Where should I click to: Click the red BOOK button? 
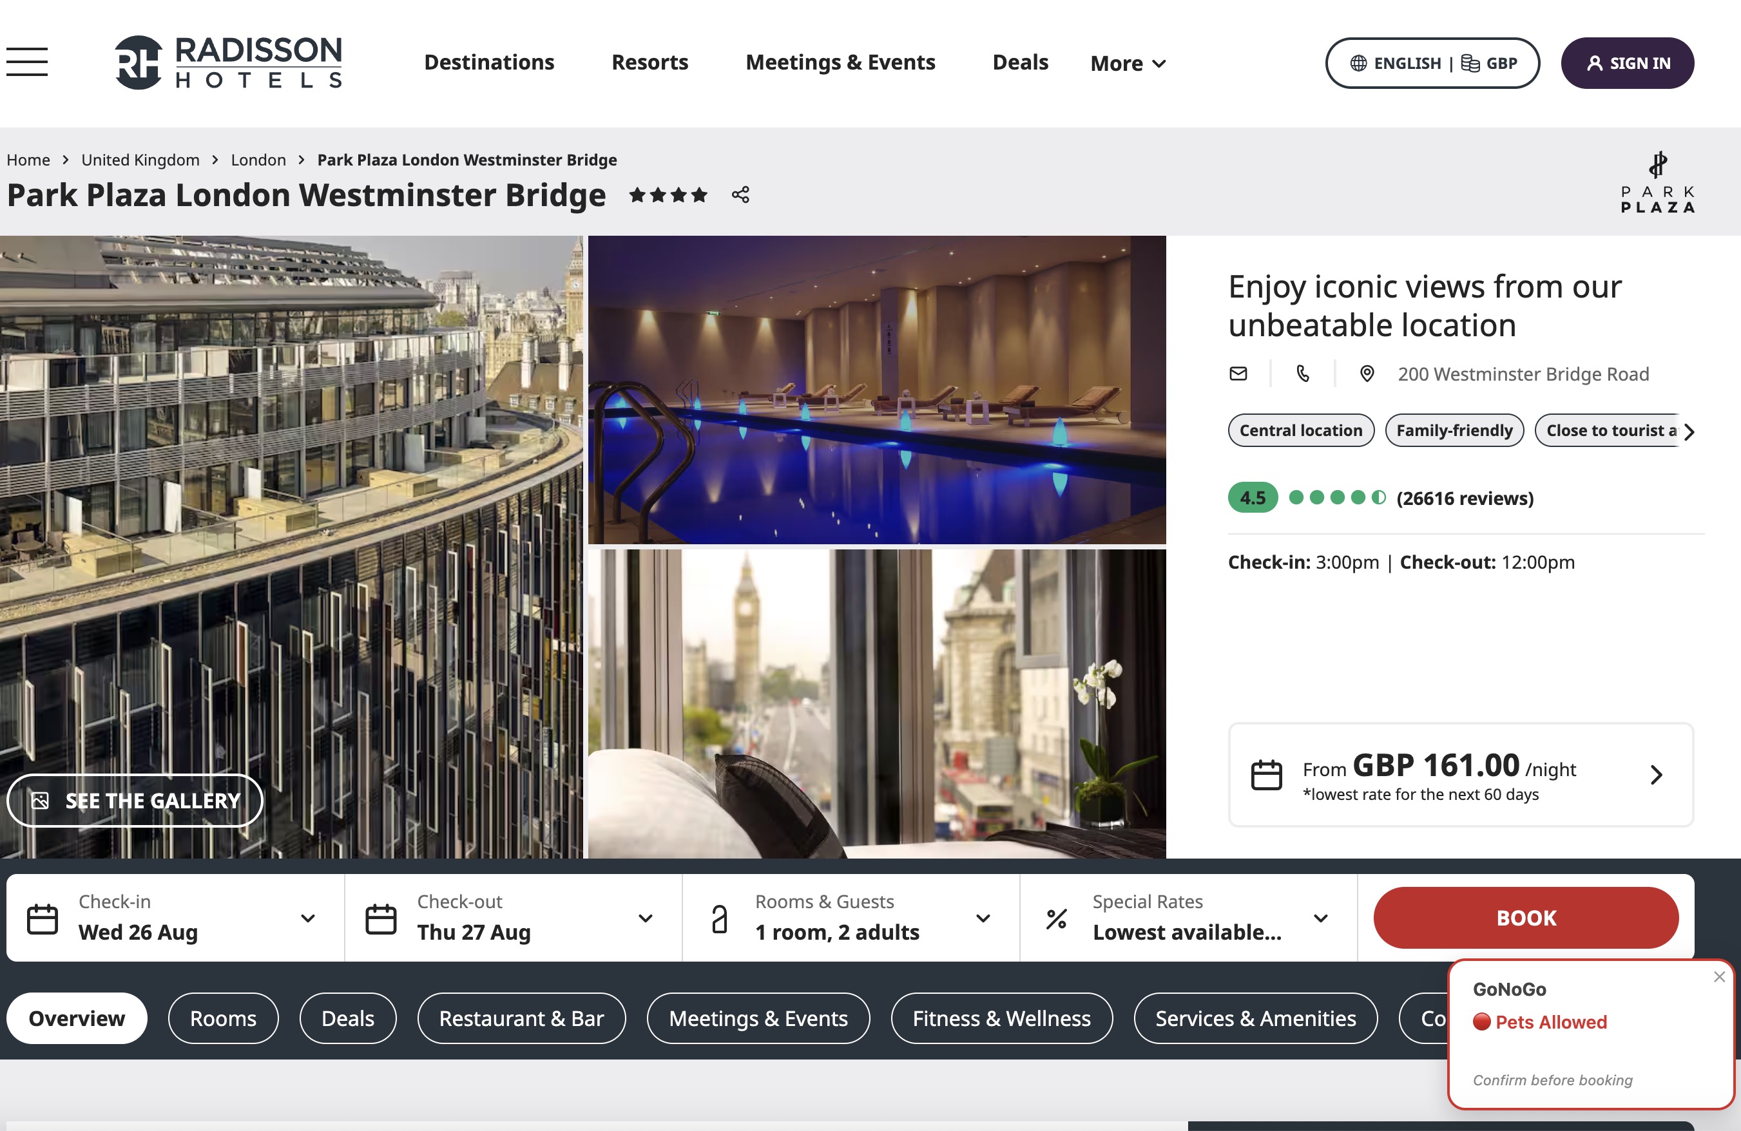point(1526,918)
